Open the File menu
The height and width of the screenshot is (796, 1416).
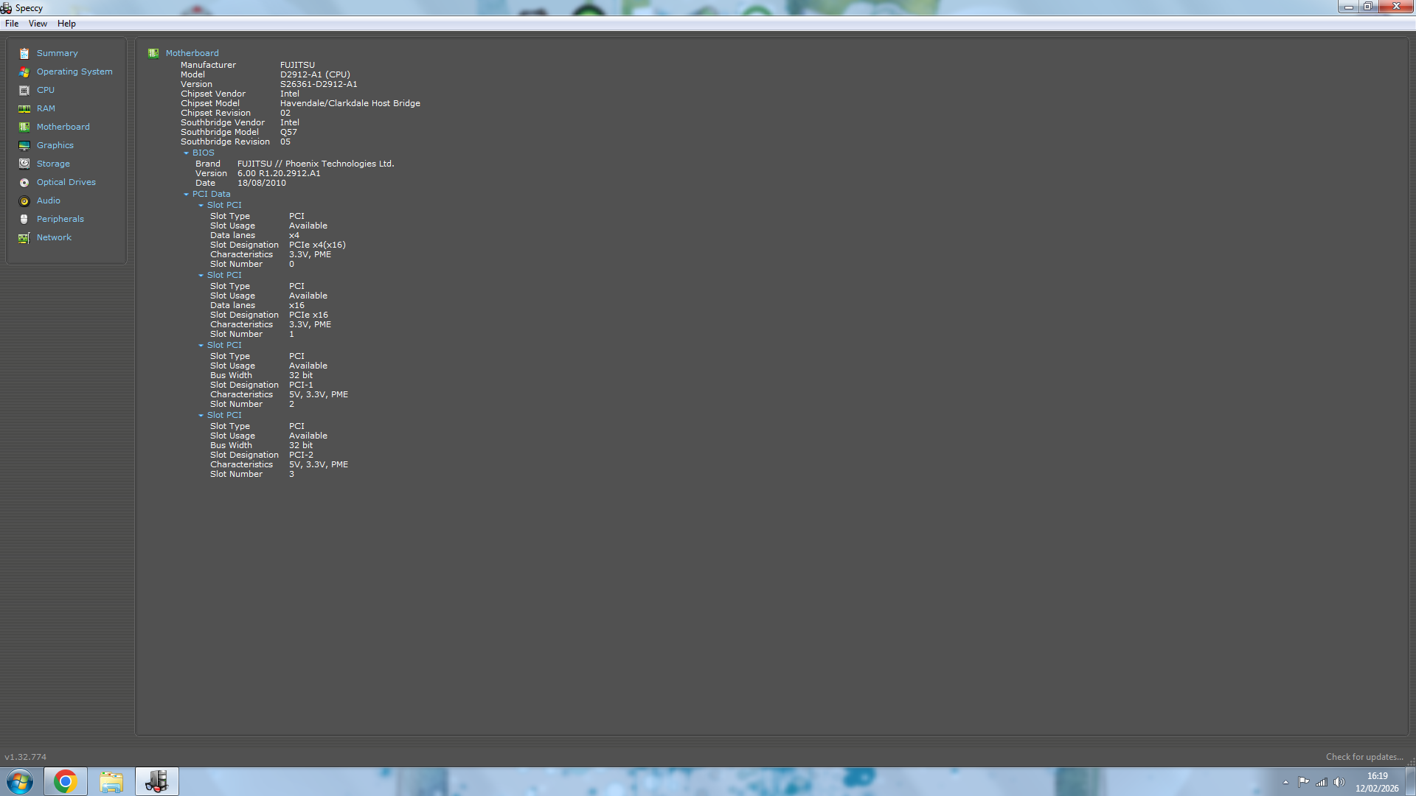pos(12,24)
